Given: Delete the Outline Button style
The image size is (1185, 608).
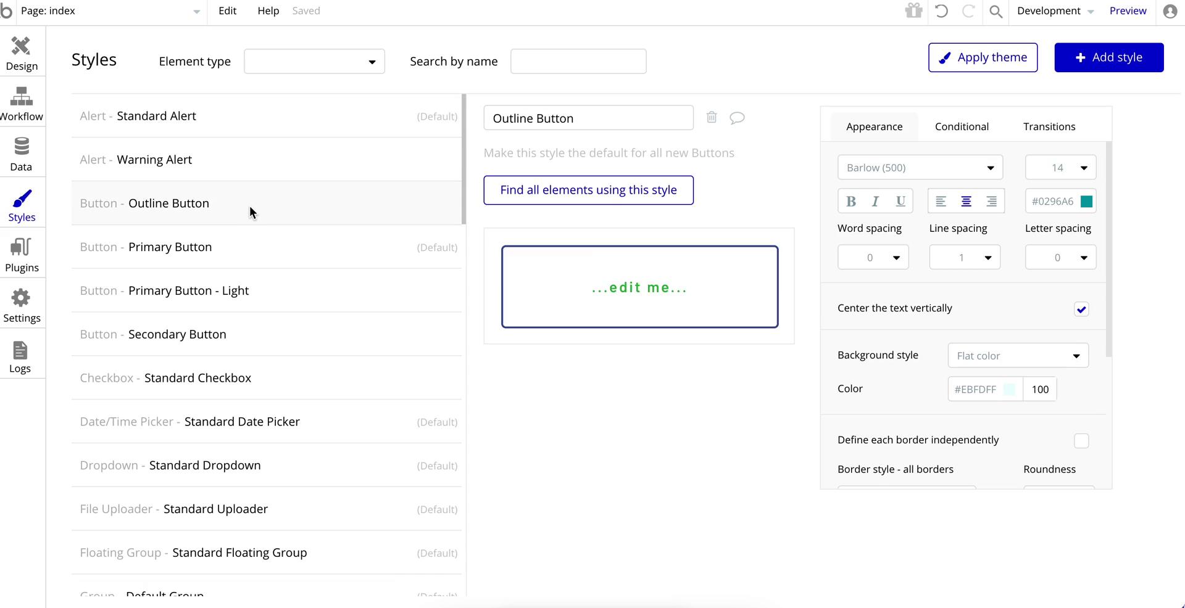Looking at the screenshot, I should point(712,117).
